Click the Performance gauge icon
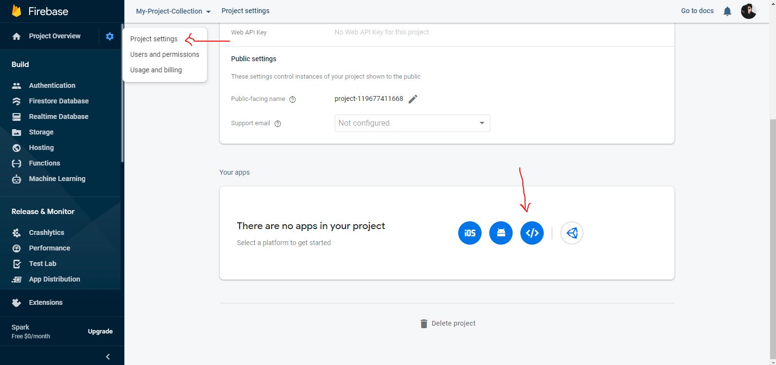This screenshot has height=365, width=776. [17, 249]
